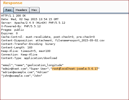The width and height of the screenshot is (129, 100).
Task: Click the HTTP/1.1 200 OK status line
Action: click(x=13, y=16)
